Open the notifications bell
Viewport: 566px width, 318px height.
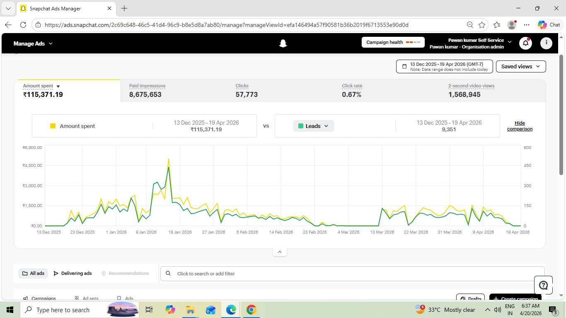click(525, 43)
